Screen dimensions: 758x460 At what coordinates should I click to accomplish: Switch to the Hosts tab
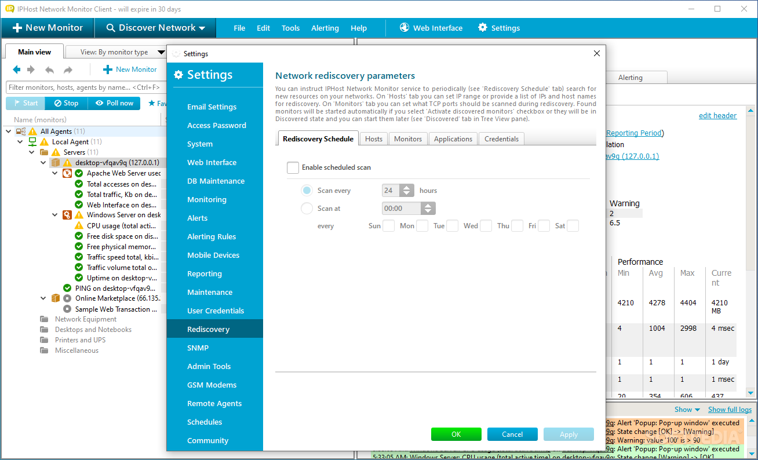(x=374, y=139)
